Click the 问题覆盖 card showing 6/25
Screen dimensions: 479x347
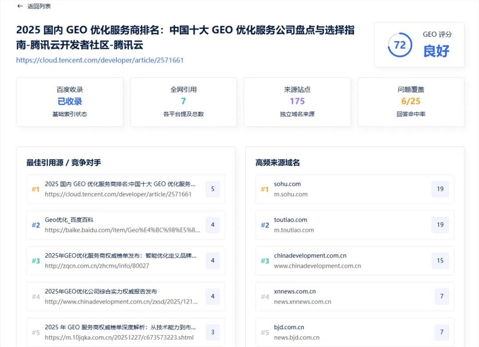pos(411,102)
